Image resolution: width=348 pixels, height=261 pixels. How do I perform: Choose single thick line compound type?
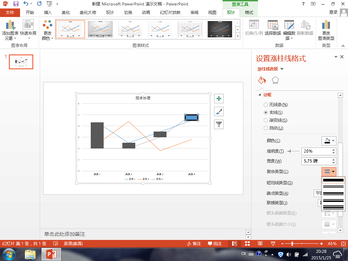point(333,180)
